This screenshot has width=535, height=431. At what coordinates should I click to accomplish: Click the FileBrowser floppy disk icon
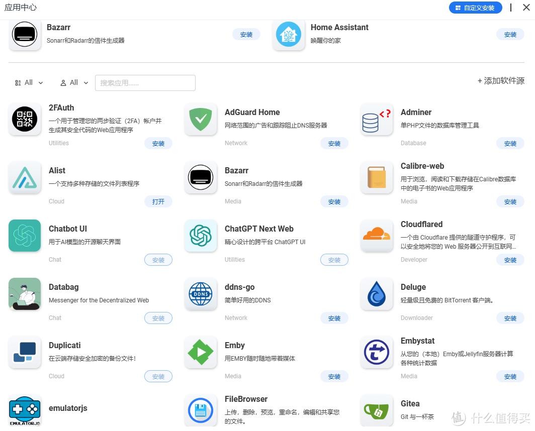click(201, 410)
